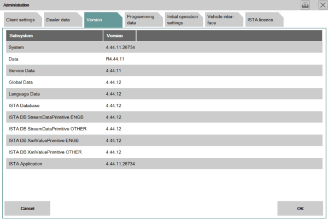
Task: Click ISTA Database version 4.44.12
Action: coord(113,105)
